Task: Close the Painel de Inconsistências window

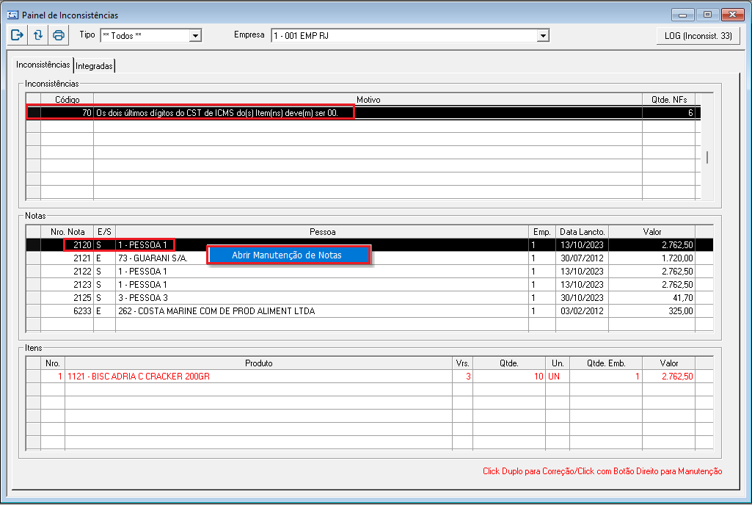Action: (x=732, y=15)
